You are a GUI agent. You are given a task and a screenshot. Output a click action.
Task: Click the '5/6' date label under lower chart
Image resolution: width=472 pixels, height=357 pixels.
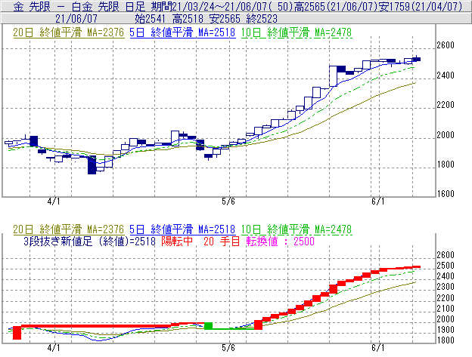pyautogui.click(x=228, y=348)
